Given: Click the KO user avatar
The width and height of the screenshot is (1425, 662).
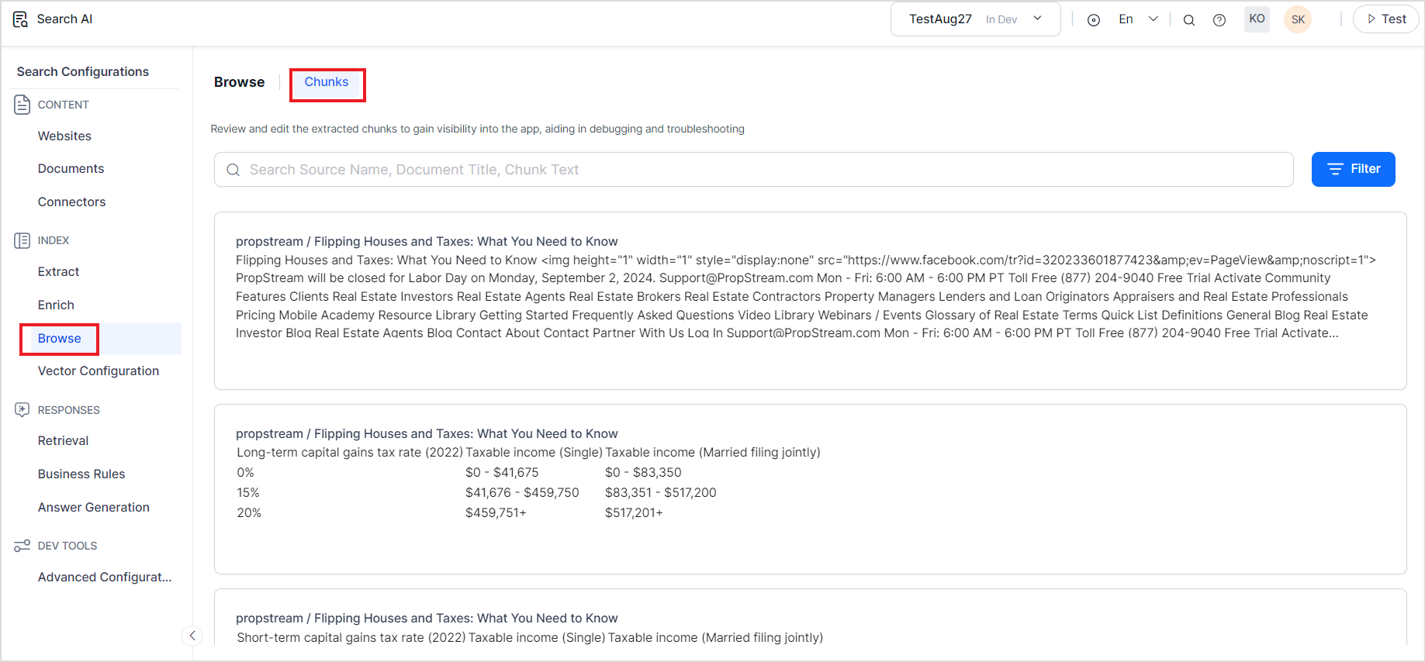Looking at the screenshot, I should [x=1257, y=19].
